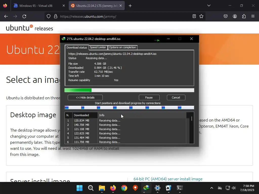
Task: Toggle reader view icon in address bar
Action: tap(194, 16)
